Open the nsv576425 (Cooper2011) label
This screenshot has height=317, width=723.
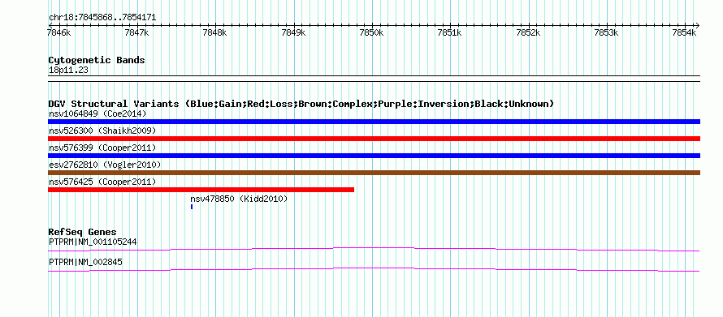(x=102, y=182)
